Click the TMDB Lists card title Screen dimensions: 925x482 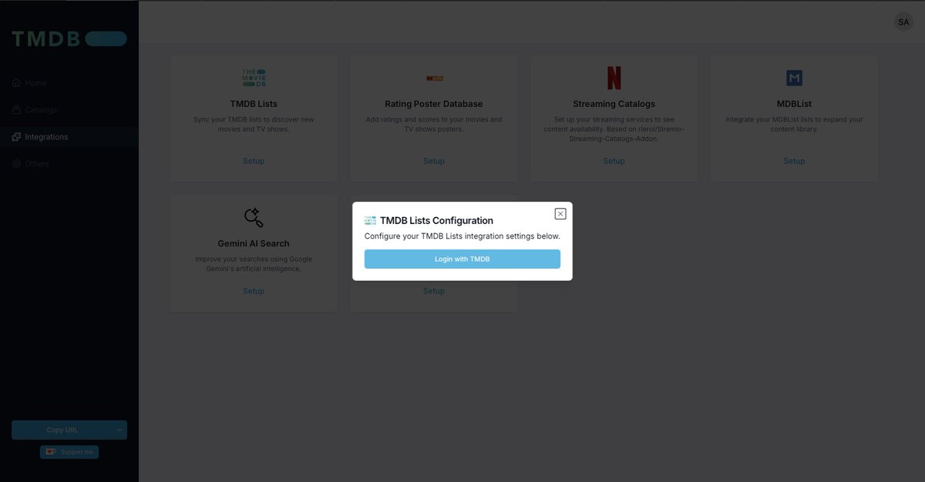tap(254, 104)
